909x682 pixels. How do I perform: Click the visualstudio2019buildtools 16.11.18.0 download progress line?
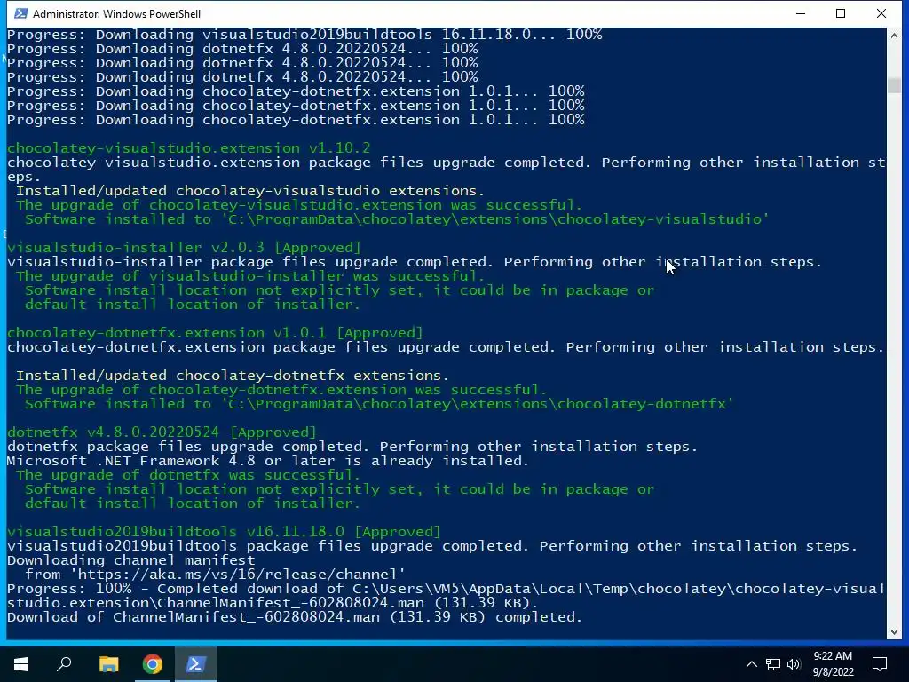click(x=304, y=35)
